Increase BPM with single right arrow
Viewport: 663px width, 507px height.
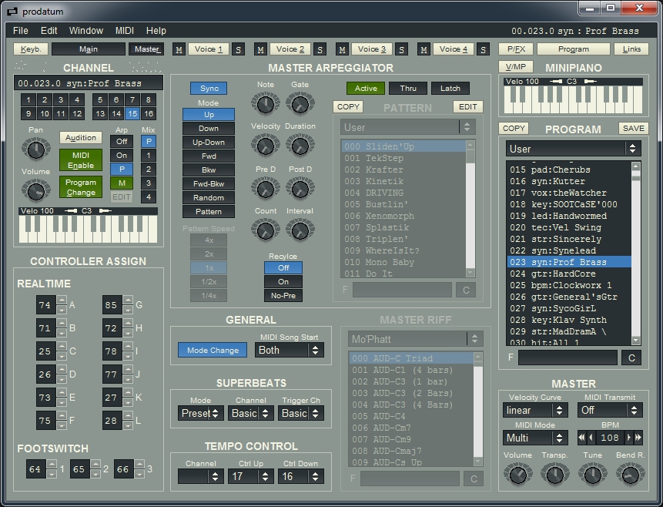(629, 438)
